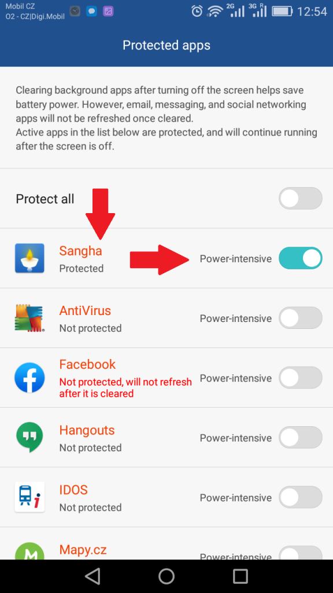
Task: Tap the Sangha candle app icon
Action: click(29, 258)
